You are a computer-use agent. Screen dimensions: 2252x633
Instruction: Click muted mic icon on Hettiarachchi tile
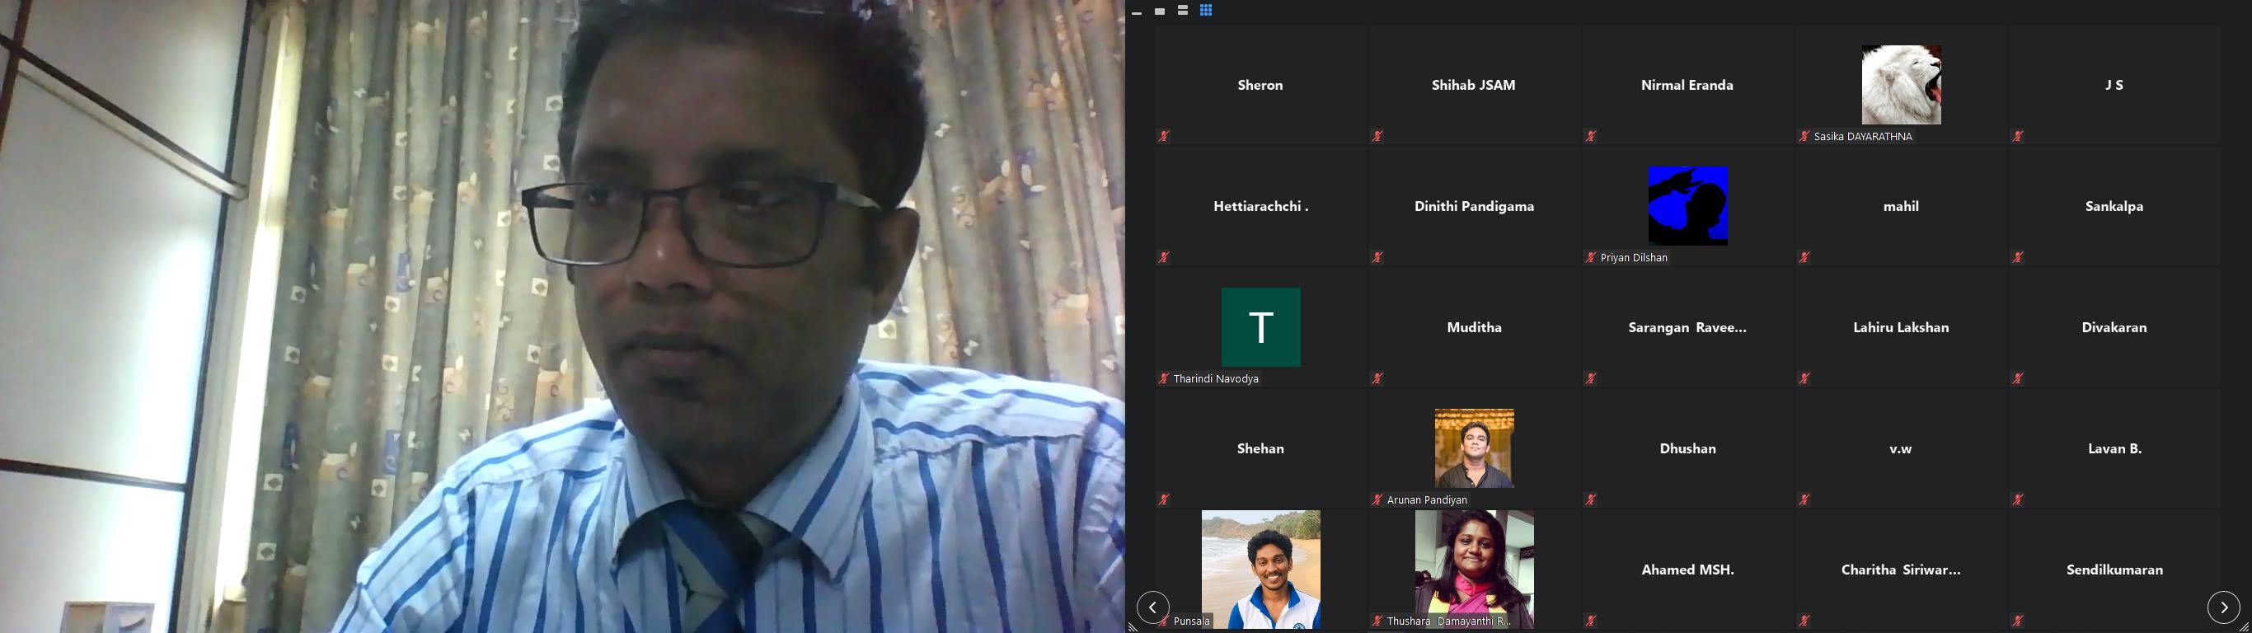(x=1164, y=258)
